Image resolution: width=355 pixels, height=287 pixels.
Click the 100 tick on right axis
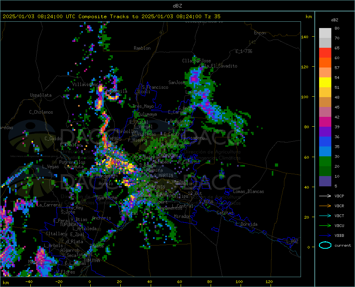[x=305, y=97]
